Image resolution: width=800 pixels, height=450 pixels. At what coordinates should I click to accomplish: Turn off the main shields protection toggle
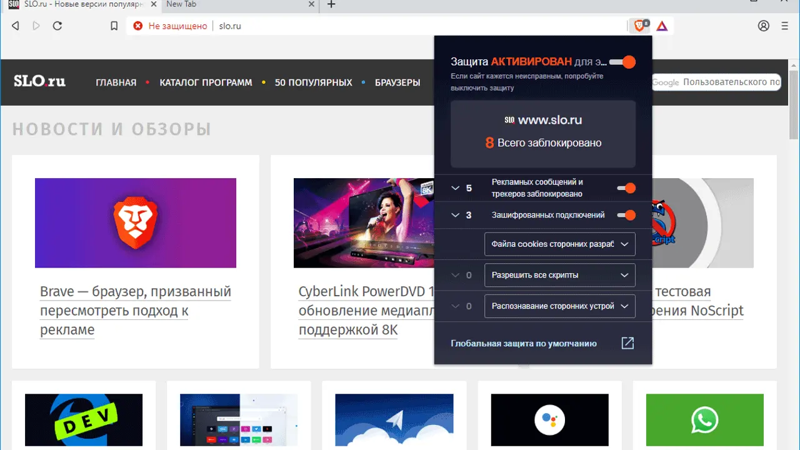click(x=622, y=62)
